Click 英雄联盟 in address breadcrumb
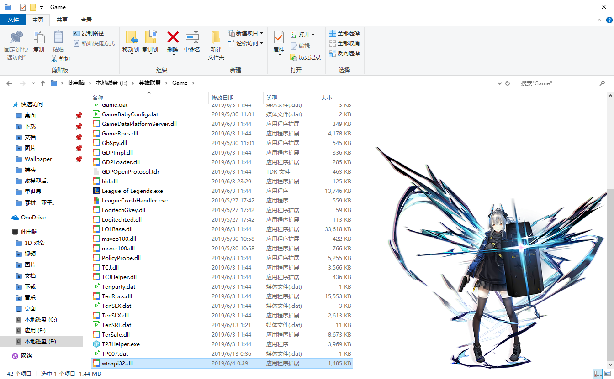 [x=150, y=83]
